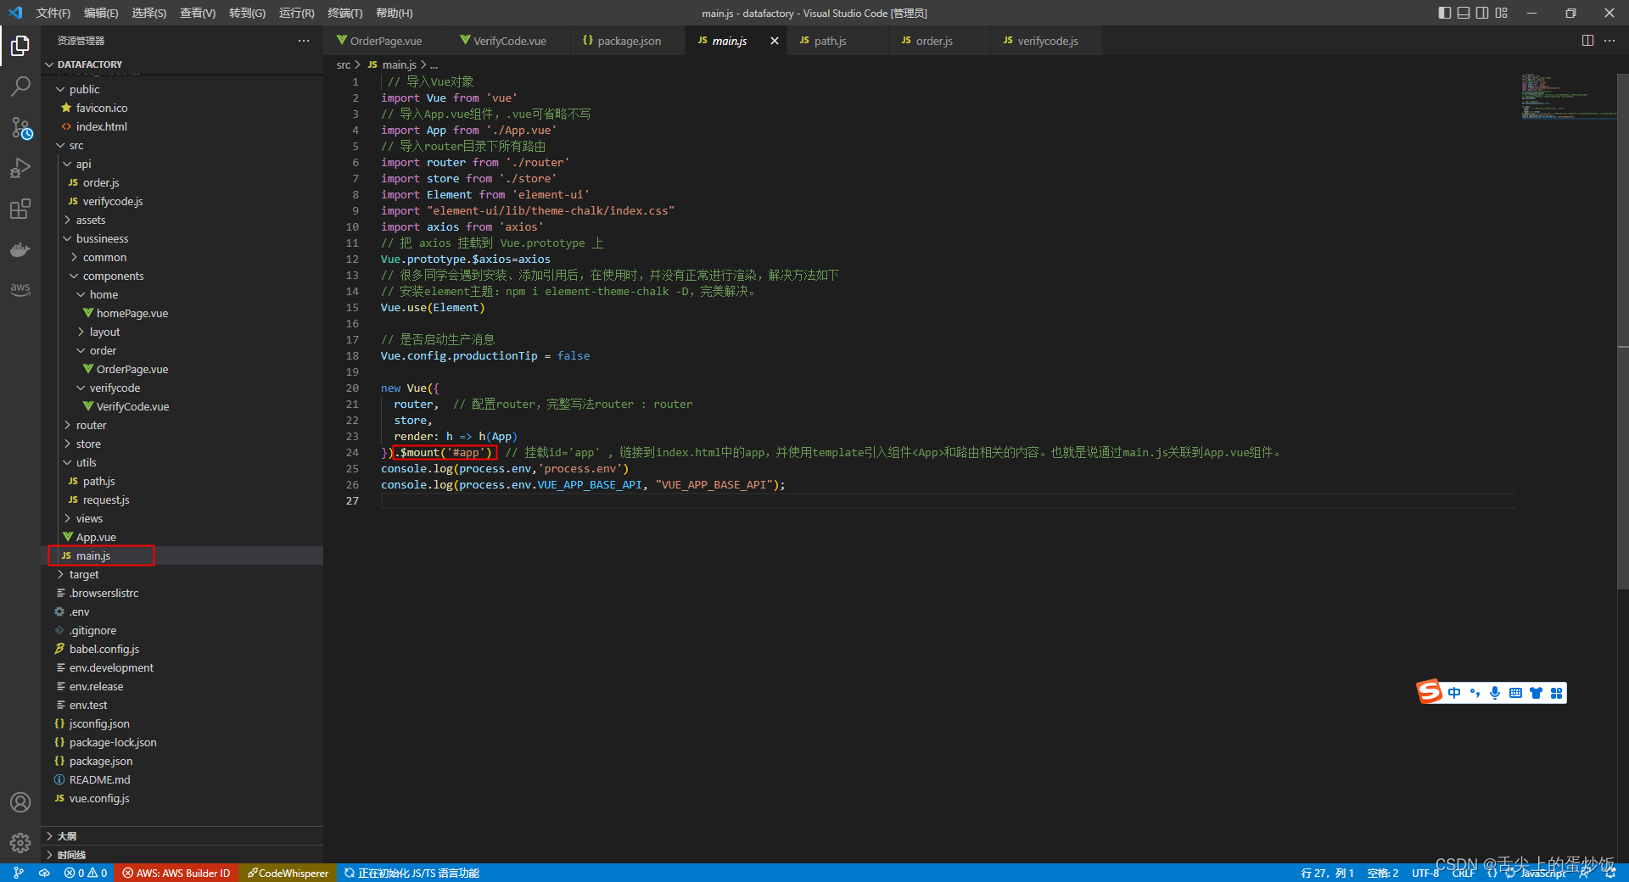1629x882 pixels.
Task: Open explorer views and more actions ellipsis
Action: coord(304,41)
